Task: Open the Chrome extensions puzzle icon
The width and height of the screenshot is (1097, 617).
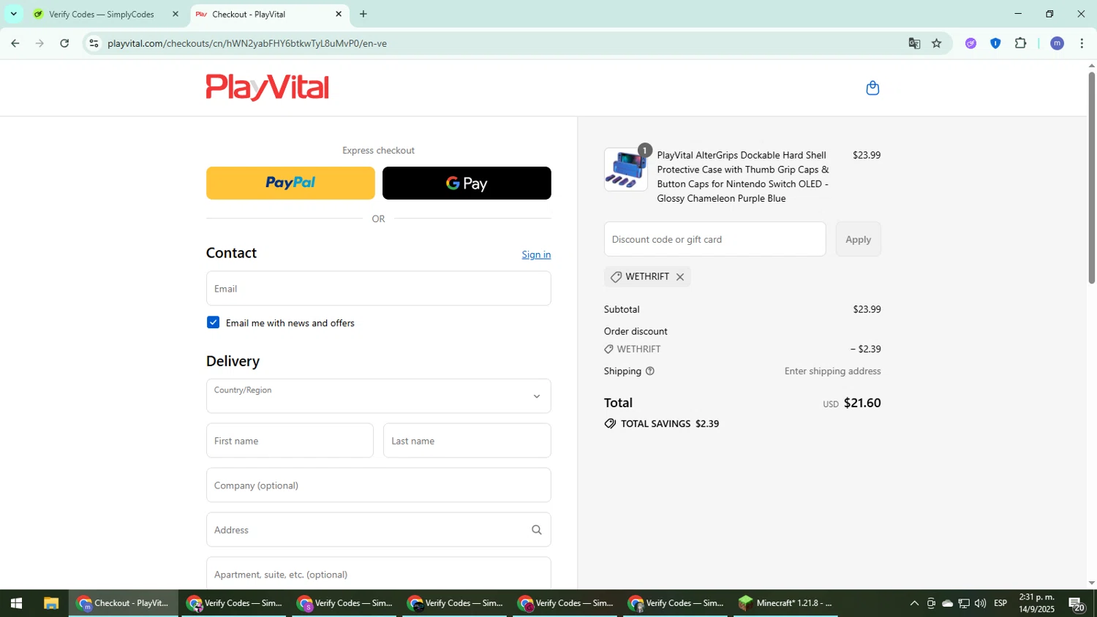Action: pyautogui.click(x=1021, y=44)
